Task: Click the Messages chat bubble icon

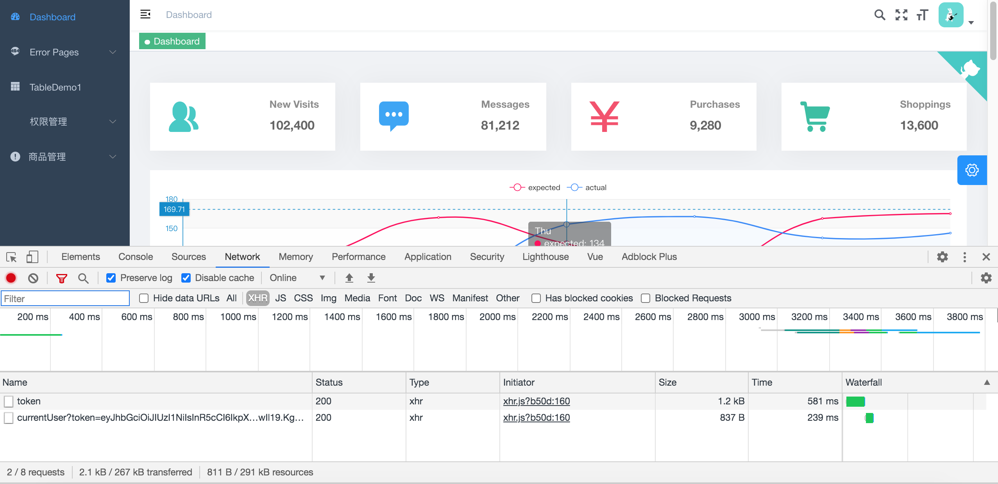Action: click(394, 116)
